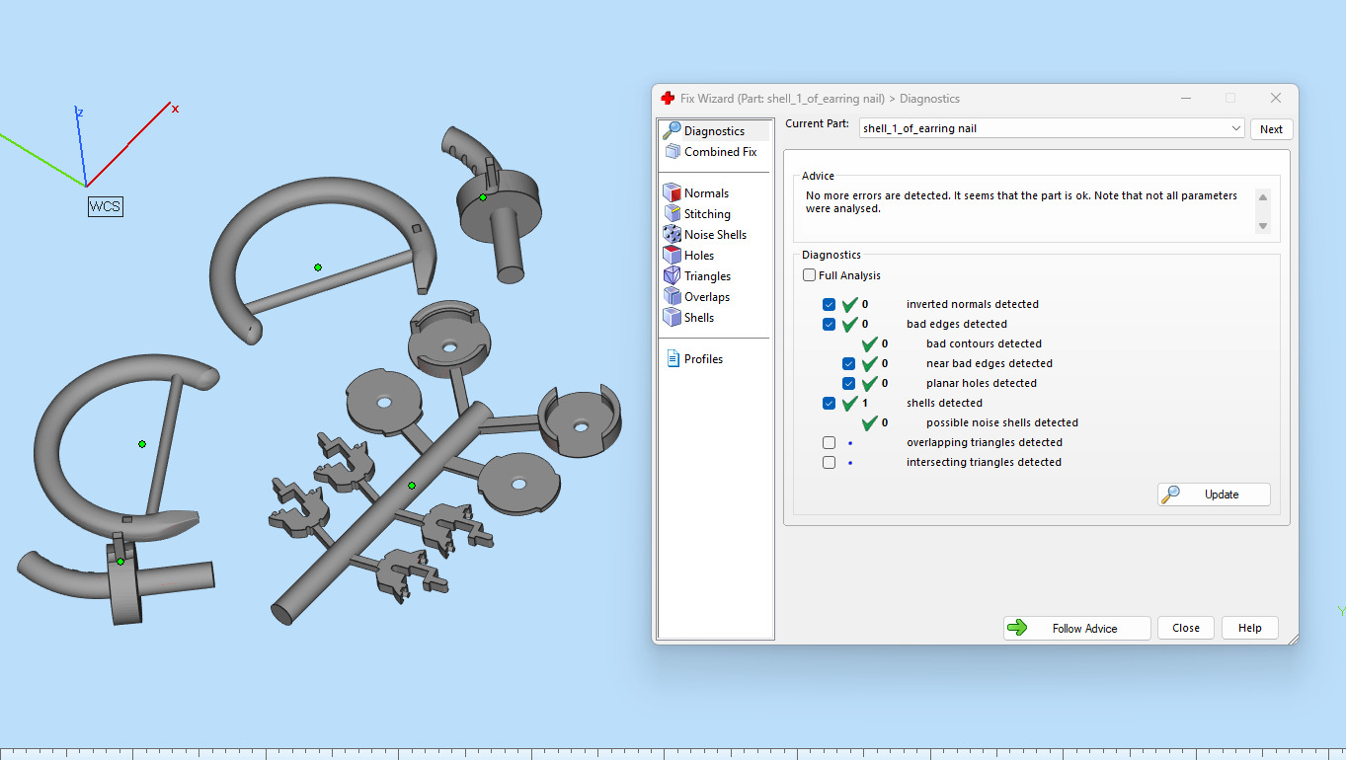Image resolution: width=1346 pixels, height=760 pixels.
Task: Uncheck inverted normals detected
Action: [829, 304]
